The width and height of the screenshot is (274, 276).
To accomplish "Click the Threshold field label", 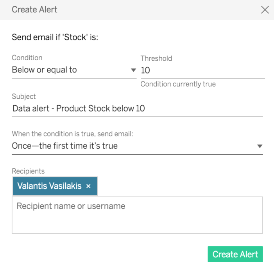I will point(156,58).
